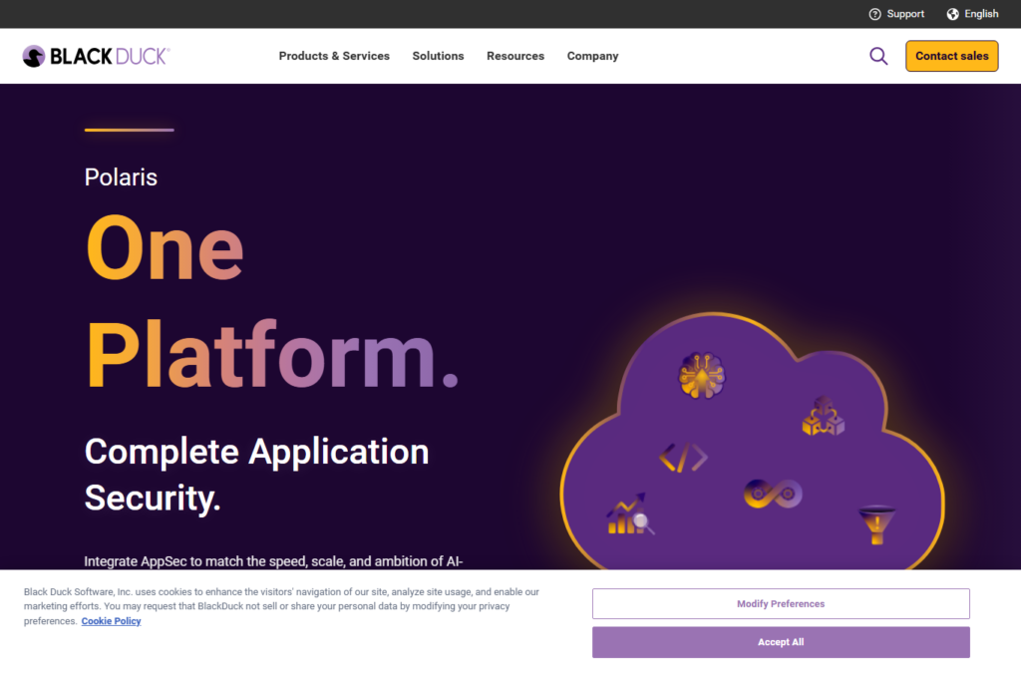Click the Support question-mark icon

[874, 14]
